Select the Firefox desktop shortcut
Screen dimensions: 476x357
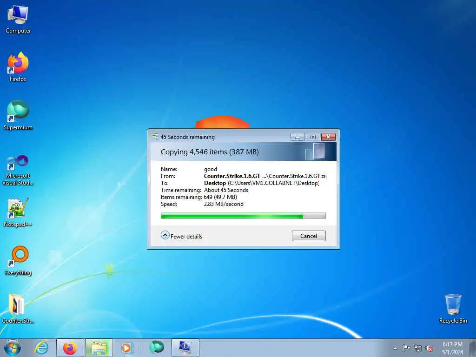click(18, 67)
